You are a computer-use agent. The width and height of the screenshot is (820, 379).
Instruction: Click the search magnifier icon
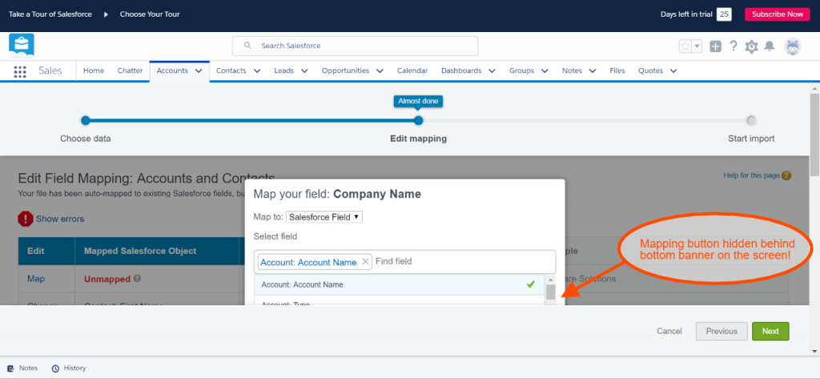pyautogui.click(x=247, y=46)
